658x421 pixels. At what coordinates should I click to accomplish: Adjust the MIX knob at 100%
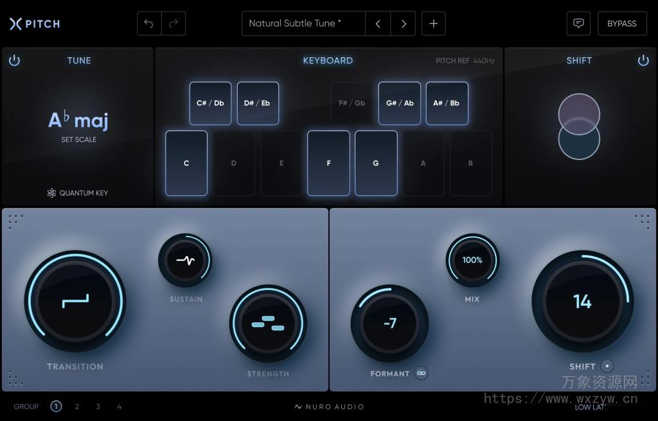coord(472,260)
